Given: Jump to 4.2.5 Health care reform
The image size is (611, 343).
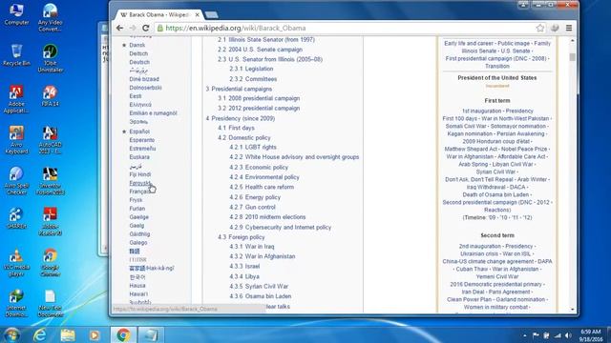Looking at the screenshot, I should 262,187.
